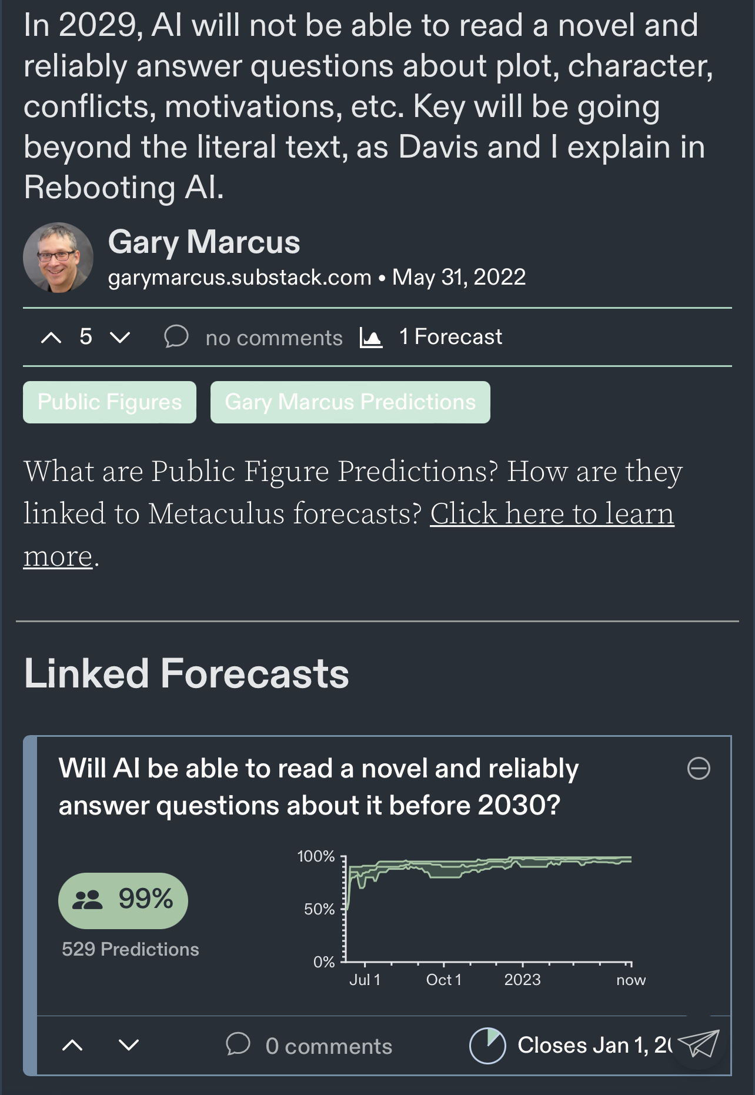755x1095 pixels.
Task: Click Gary Marcus's profile photo
Action: click(x=58, y=258)
